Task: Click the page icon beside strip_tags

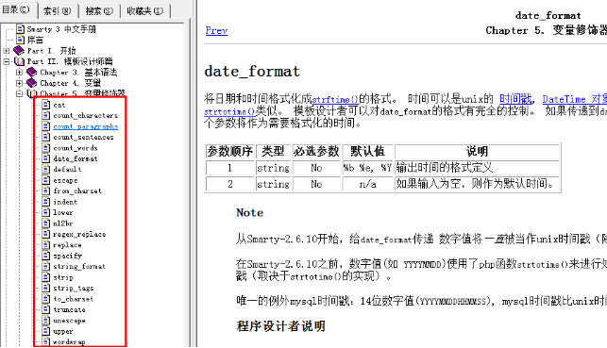Action: pos(46,288)
